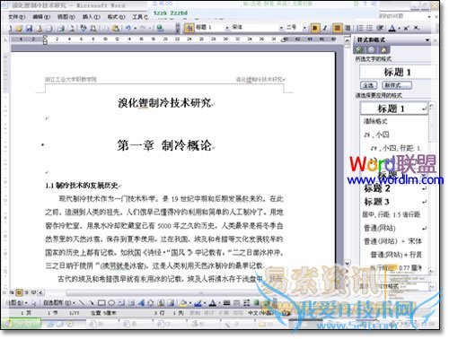Open the 文件 menu

click(x=17, y=17)
